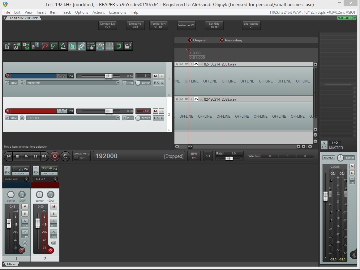Click the BPM 120 tempo field
This screenshot has height=270, width=360.
click(194, 156)
